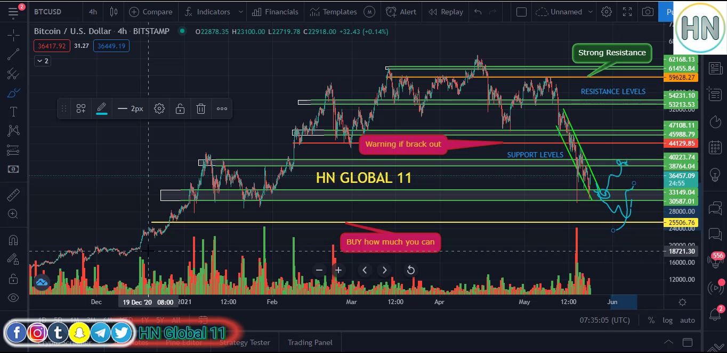
Task: Change the line color swatch in floating toolbar
Action: tap(102, 108)
